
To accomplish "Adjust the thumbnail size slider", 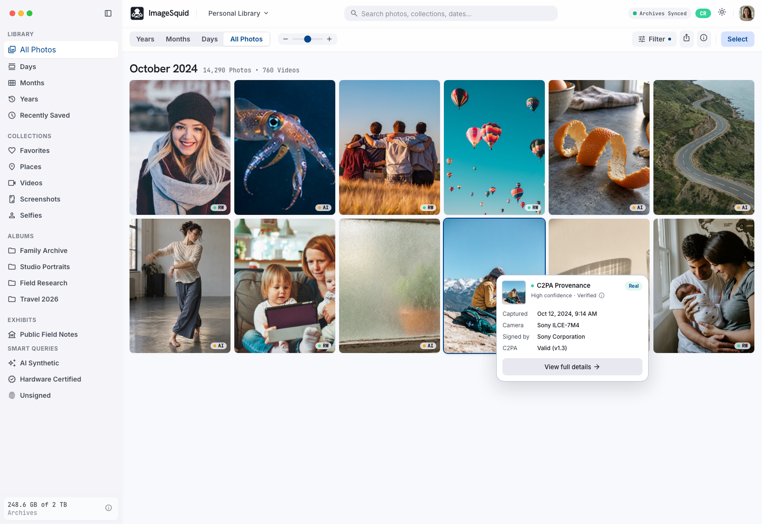I will point(308,39).
